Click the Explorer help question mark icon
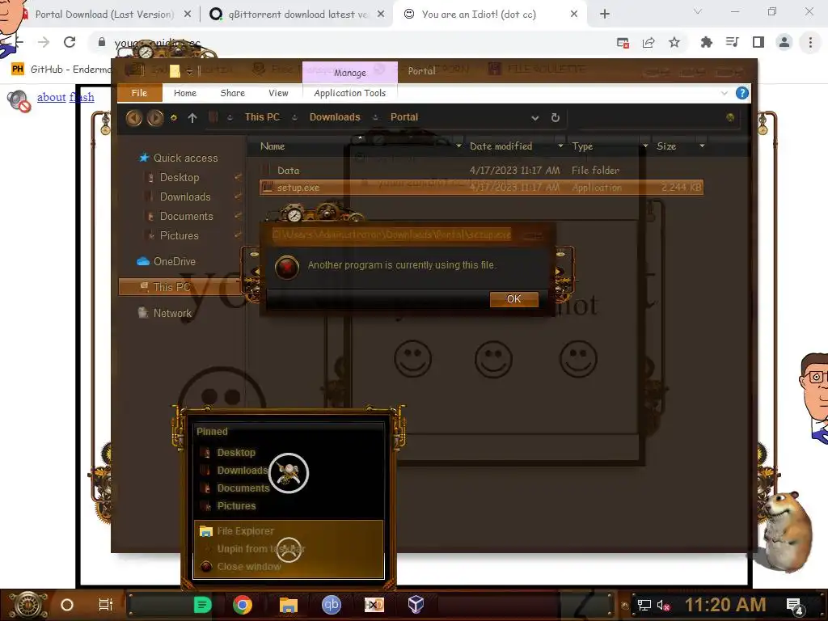 [742, 94]
